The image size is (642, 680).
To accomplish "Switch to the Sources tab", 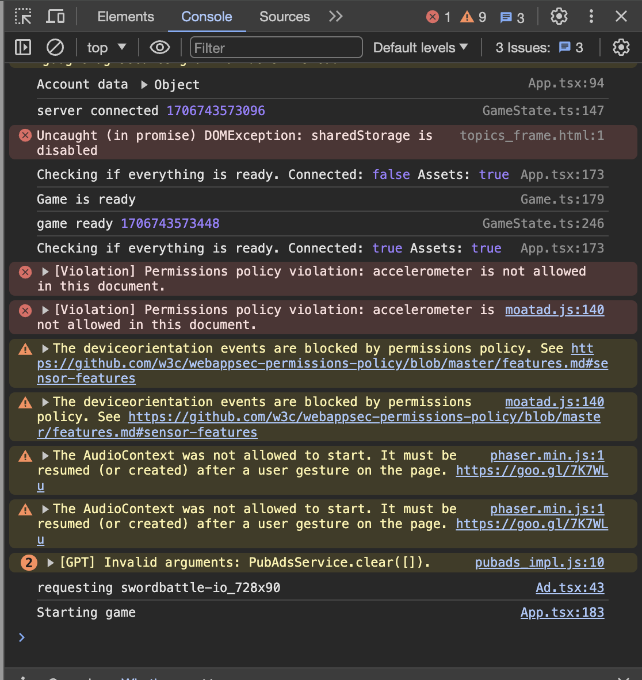I will 284,17.
